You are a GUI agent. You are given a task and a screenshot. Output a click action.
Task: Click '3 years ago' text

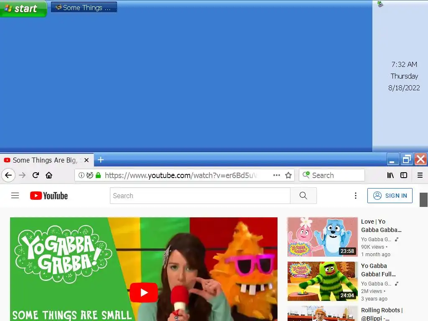point(374,298)
